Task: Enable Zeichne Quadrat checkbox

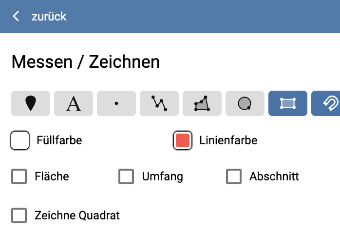Action: 19,215
